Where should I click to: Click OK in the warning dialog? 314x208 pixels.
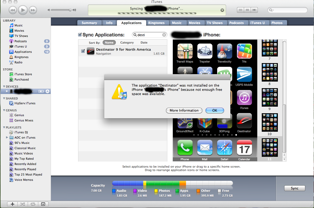[215, 110]
